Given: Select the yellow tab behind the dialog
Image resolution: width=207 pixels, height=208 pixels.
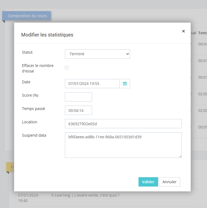Looking at the screenshot, I should (x=10, y=167).
